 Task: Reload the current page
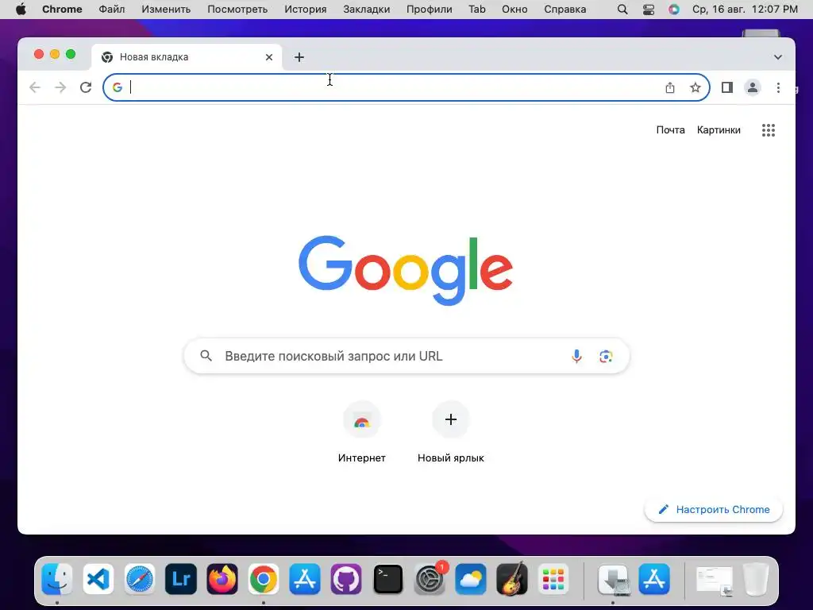click(86, 87)
